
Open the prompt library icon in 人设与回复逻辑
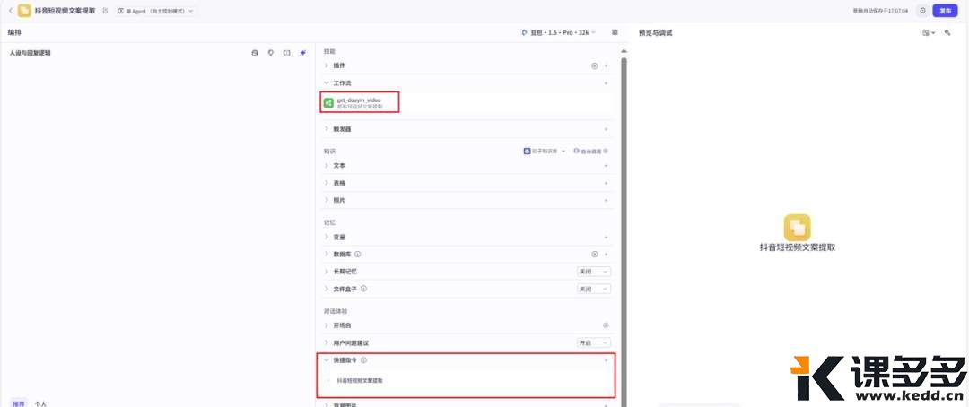coord(255,53)
